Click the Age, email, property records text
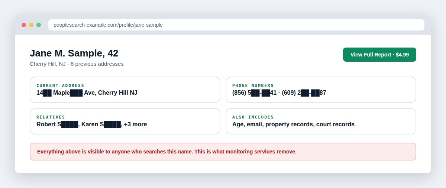Image resolution: width=446 pixels, height=188 pixels. tap(293, 124)
